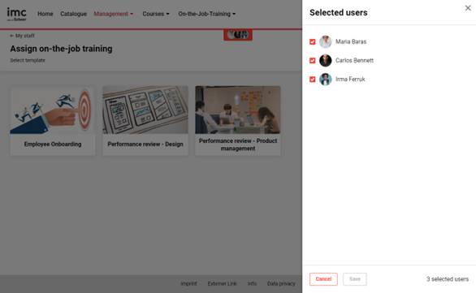Open the Catalogue menu item

pyautogui.click(x=73, y=14)
